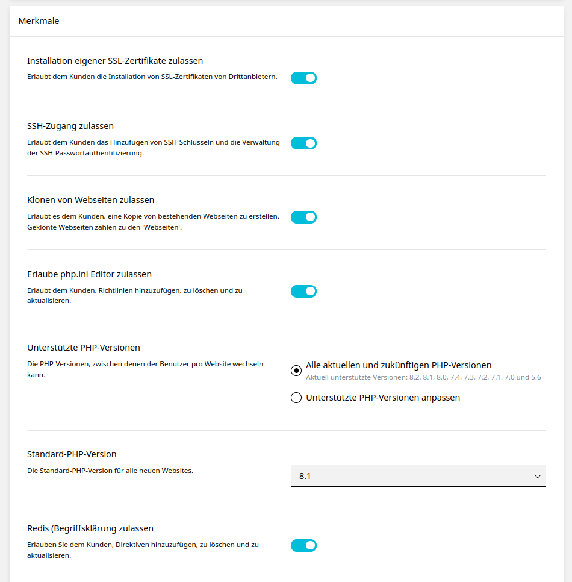Click the heading Installation eigener SSL-Zertifikate zulassen

click(114, 61)
